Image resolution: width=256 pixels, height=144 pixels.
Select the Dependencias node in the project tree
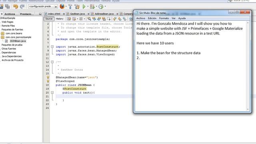click(9, 52)
